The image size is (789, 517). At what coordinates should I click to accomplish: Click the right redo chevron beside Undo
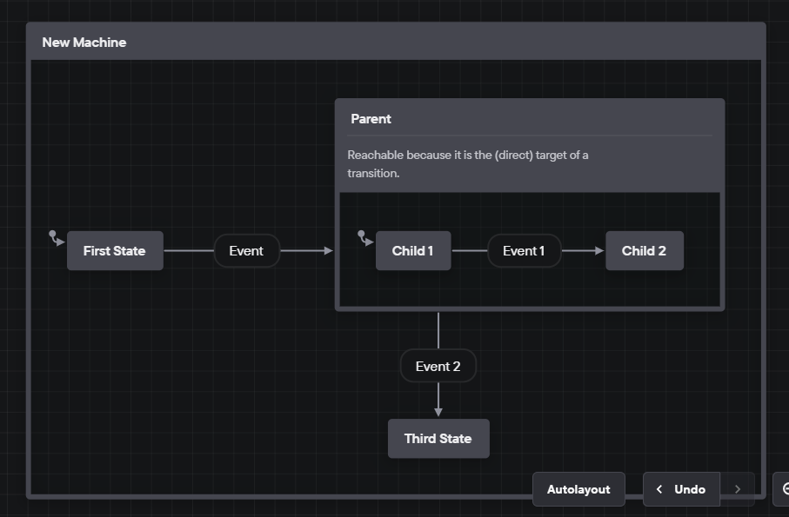[737, 489]
